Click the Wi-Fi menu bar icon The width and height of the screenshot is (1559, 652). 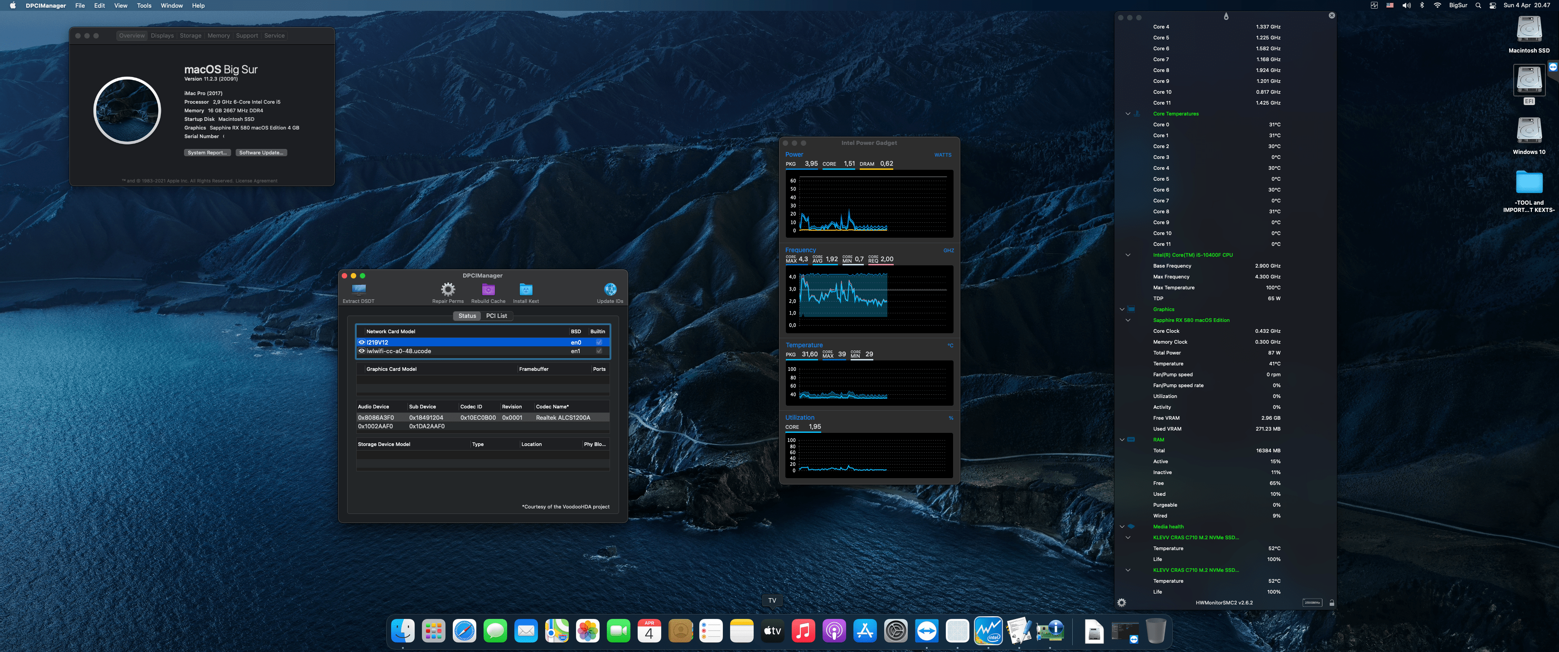(x=1438, y=5)
